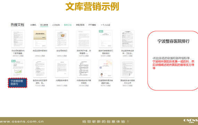
Task: Open the beige PPT cover document thumbnail
Action: 40,39
